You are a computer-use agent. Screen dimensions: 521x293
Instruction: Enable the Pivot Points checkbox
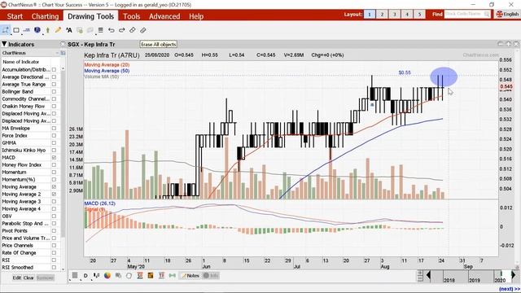point(54,231)
